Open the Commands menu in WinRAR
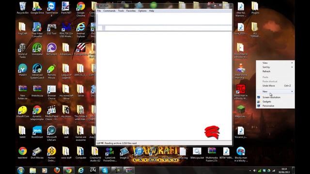This screenshot has width=310, height=174. pyautogui.click(x=109, y=11)
